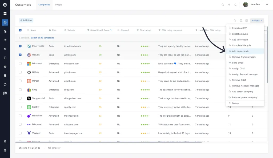Click the Github company logo
The image size is (273, 158).
point(29,72)
